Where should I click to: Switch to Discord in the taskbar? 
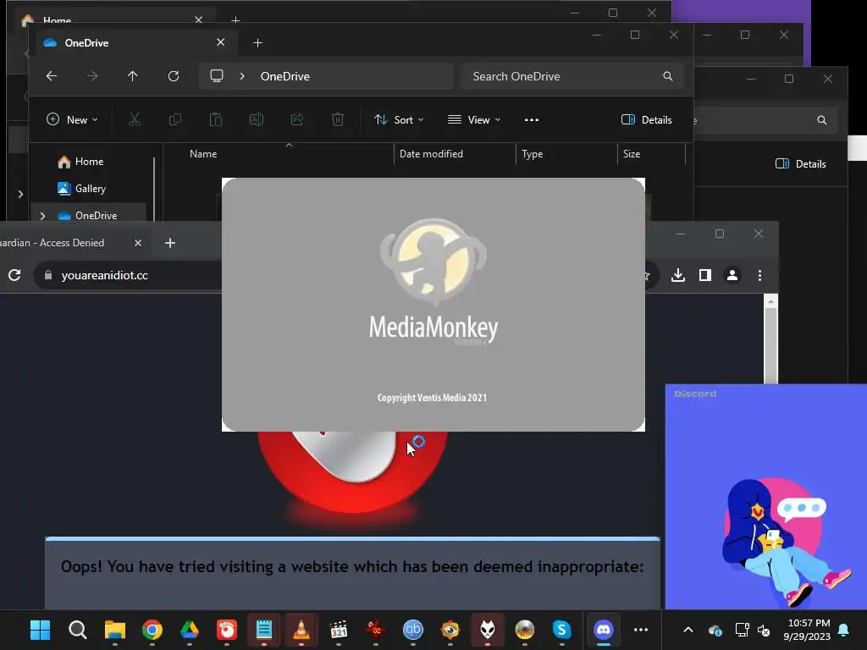pos(603,630)
